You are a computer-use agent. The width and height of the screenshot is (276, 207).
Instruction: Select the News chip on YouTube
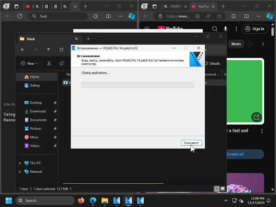pyautogui.click(x=236, y=44)
